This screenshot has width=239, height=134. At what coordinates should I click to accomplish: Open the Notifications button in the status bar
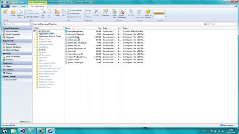[227, 125]
